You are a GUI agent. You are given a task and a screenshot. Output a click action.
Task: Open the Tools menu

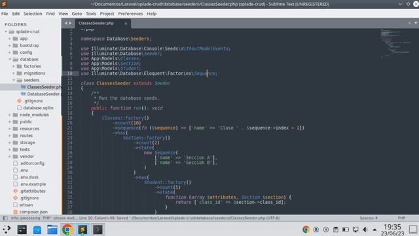(91, 14)
